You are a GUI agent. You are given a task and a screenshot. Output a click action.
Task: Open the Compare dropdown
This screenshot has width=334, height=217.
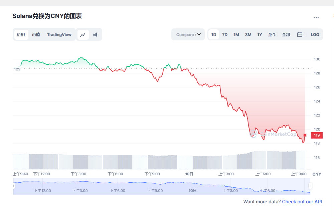[x=188, y=34]
